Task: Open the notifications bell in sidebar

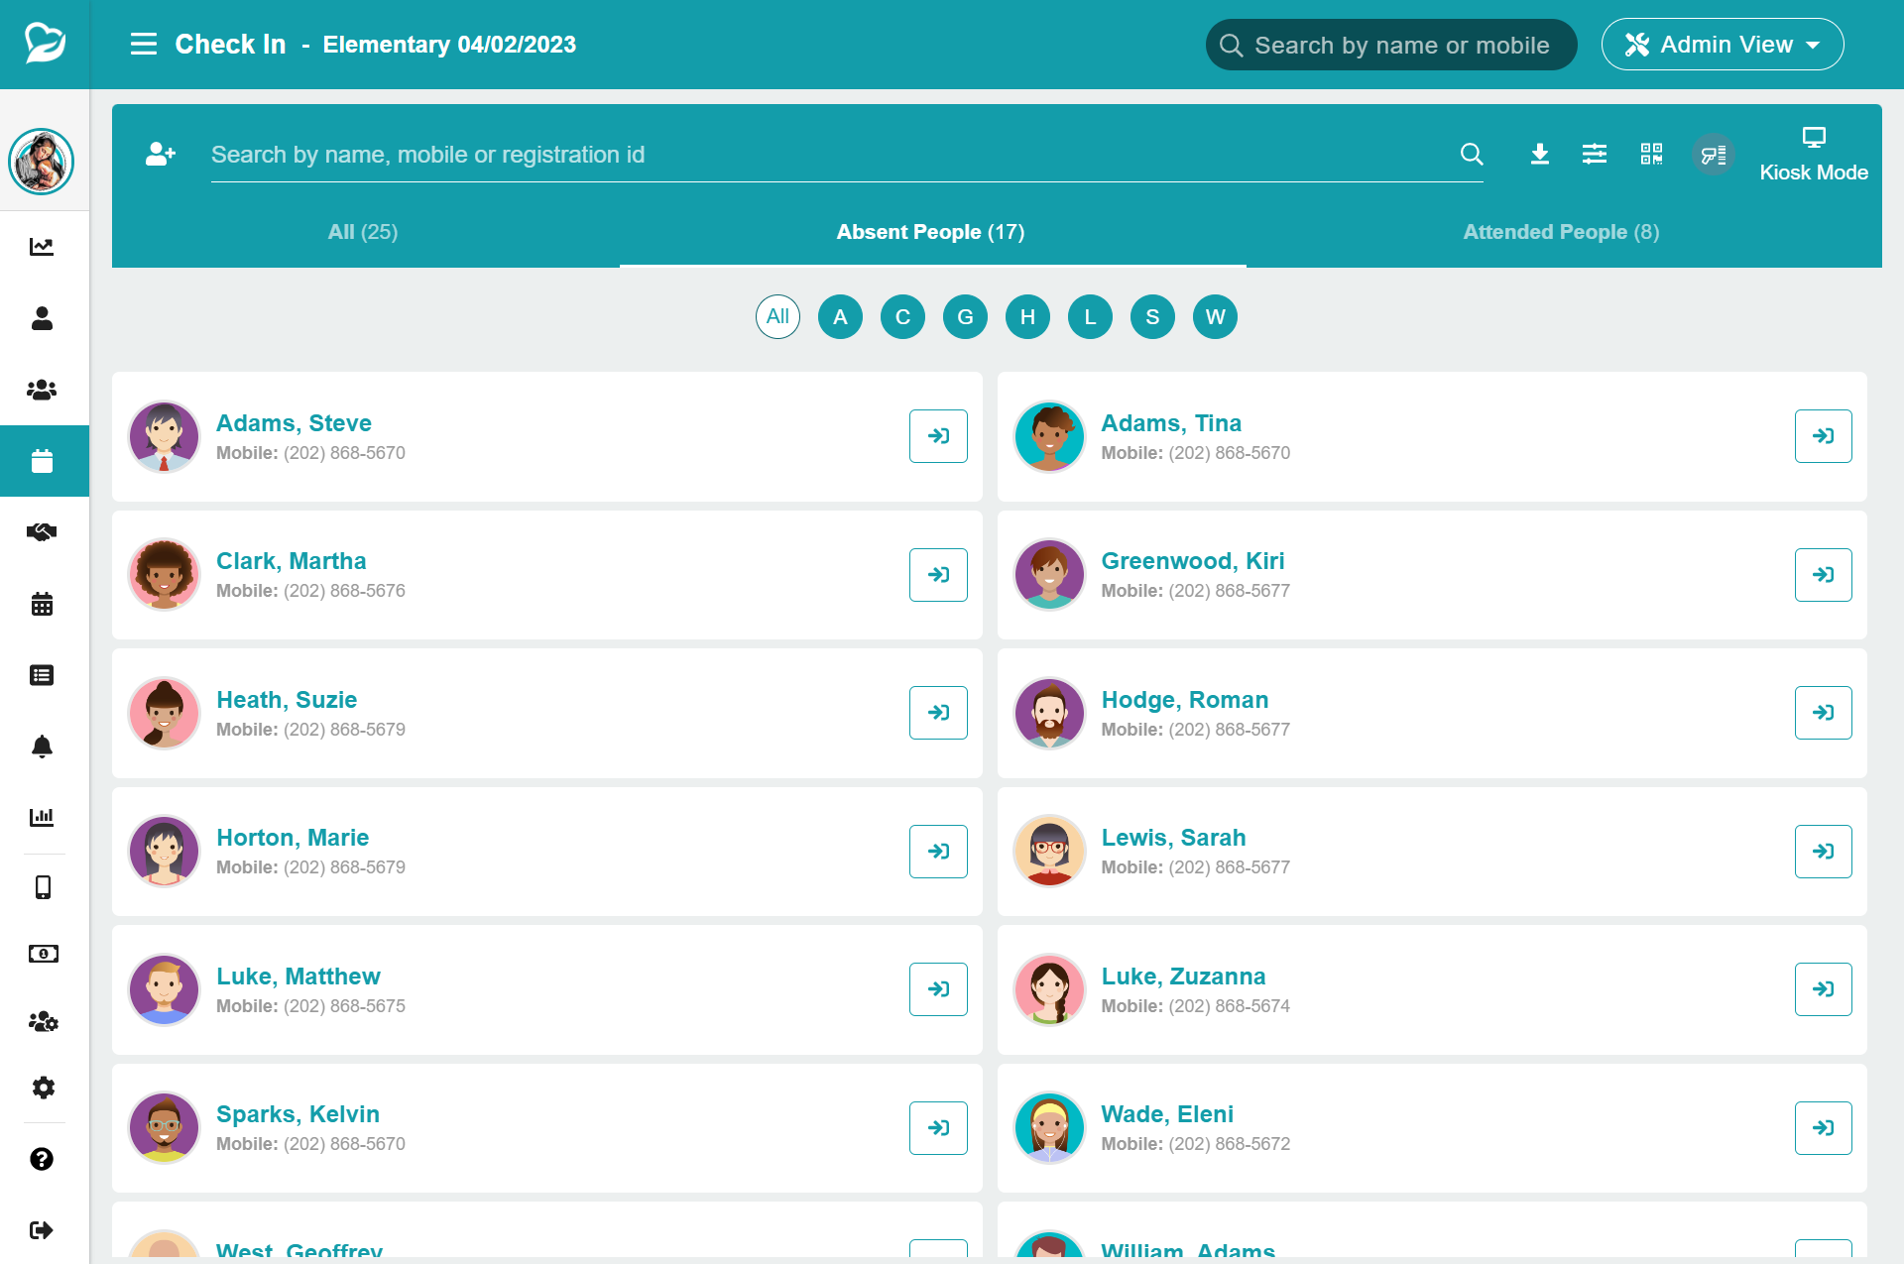Action: click(42, 747)
